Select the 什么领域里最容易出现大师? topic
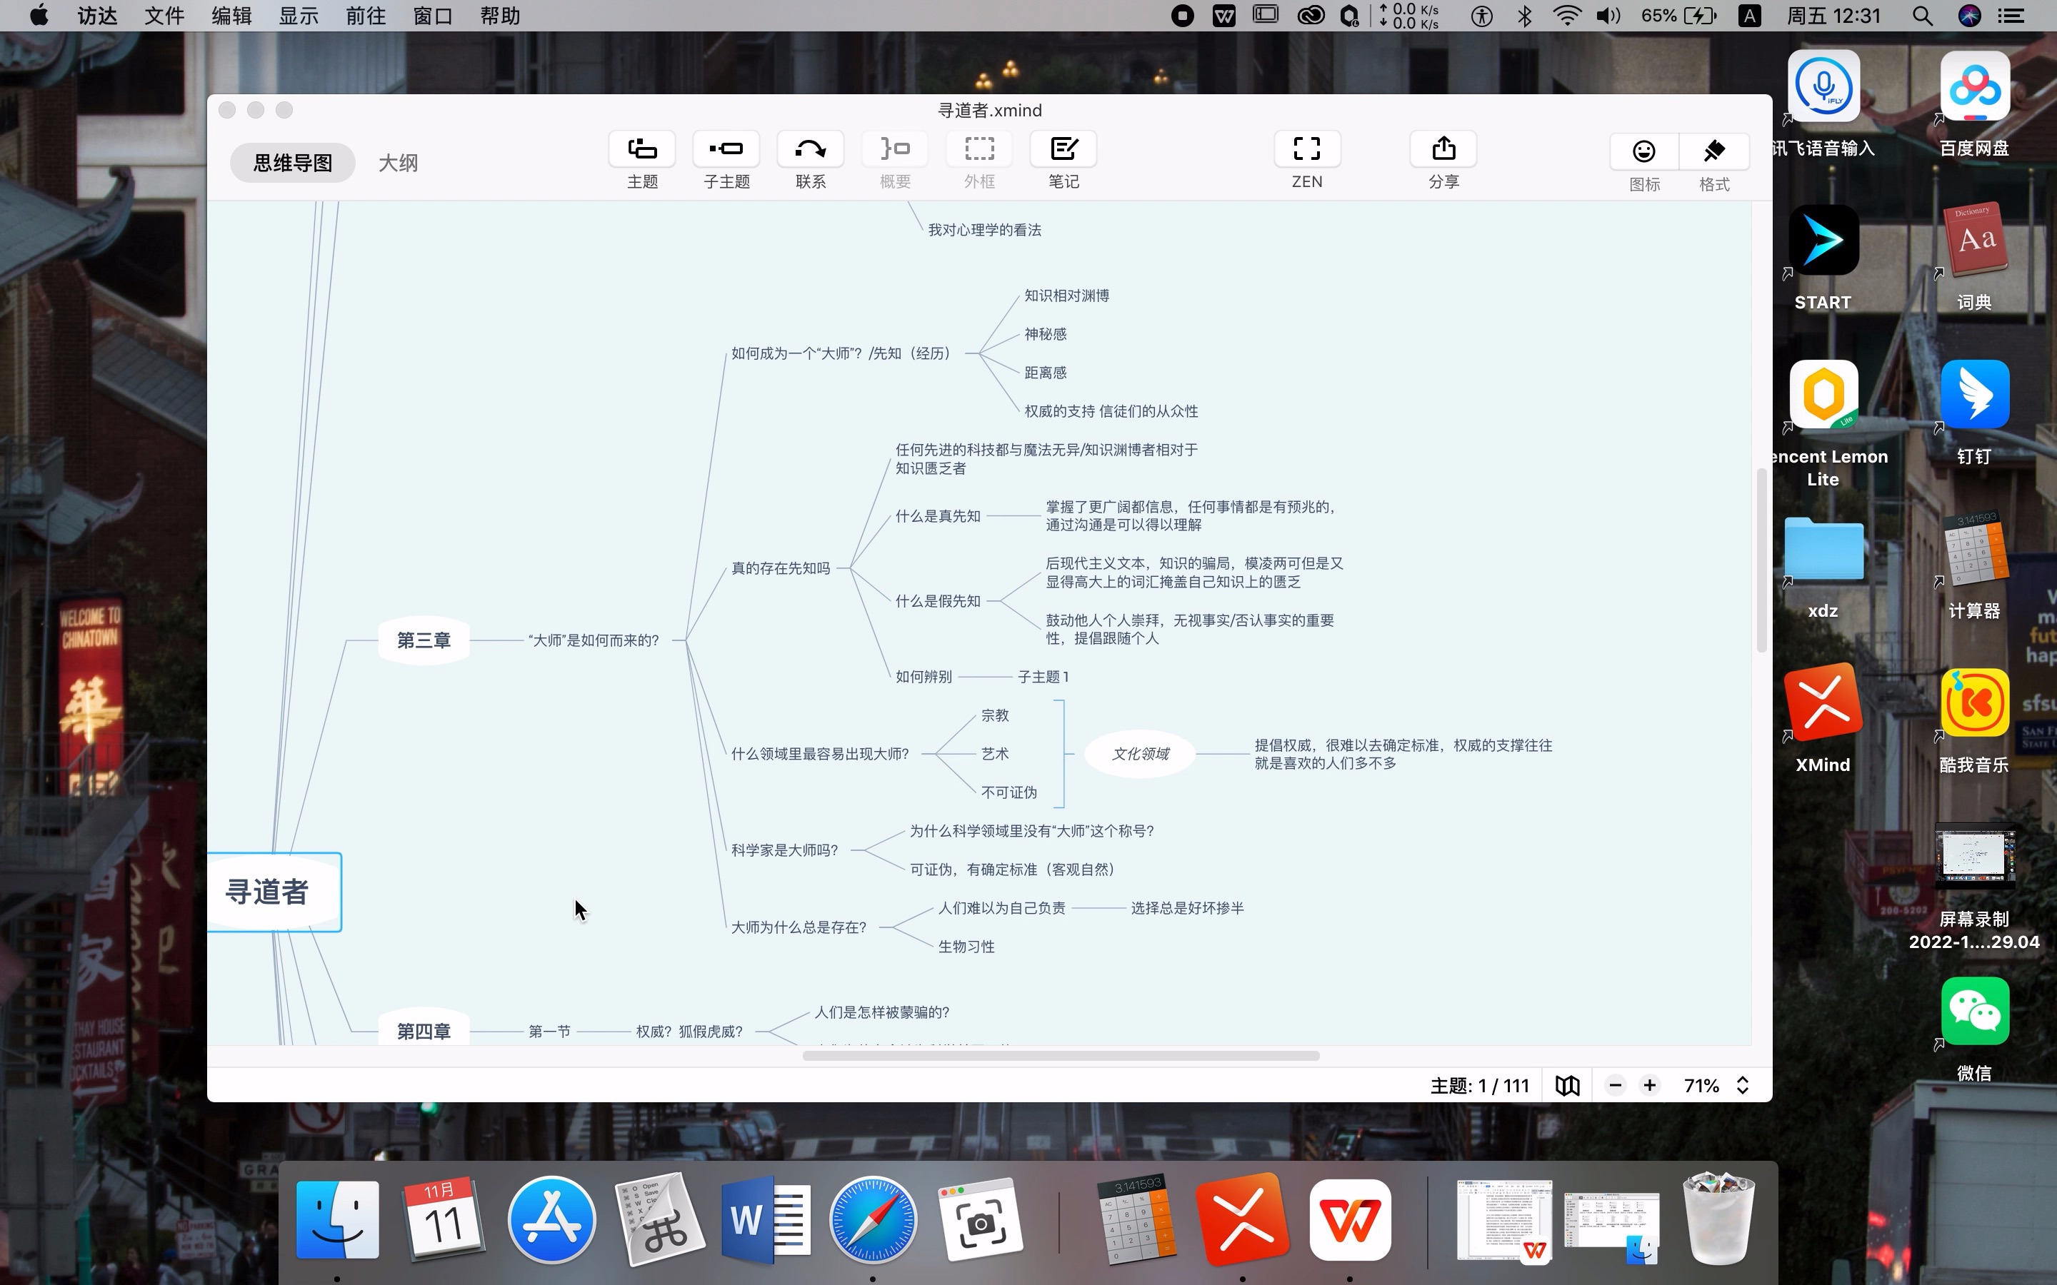This screenshot has height=1285, width=2057. point(820,754)
